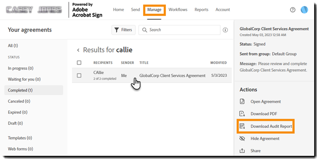This screenshot has width=317, height=159.
Task: Show All (1) agreements
Action: (x=13, y=46)
